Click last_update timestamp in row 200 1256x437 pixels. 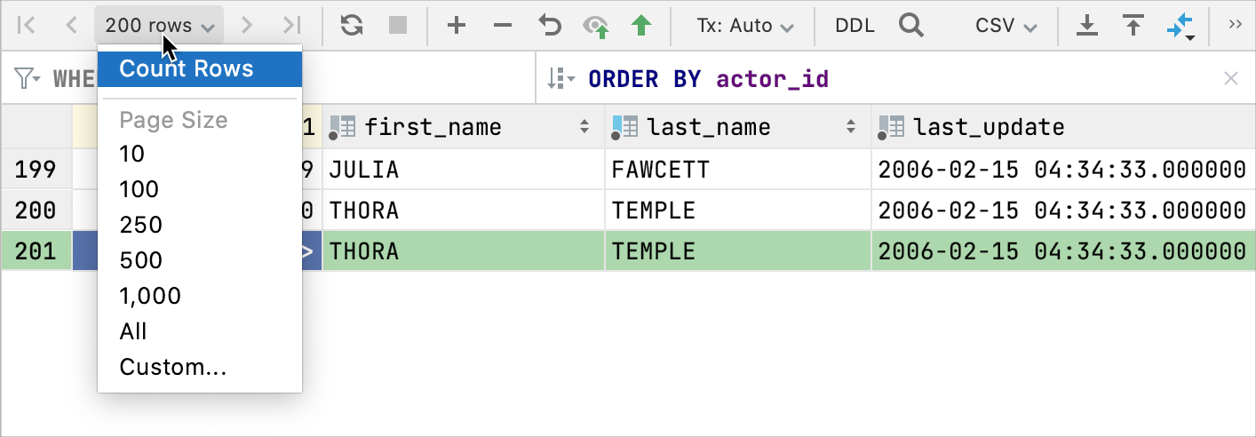tap(1064, 210)
